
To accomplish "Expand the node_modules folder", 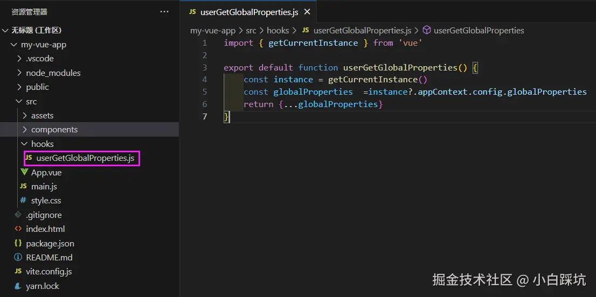I will click(x=19, y=73).
